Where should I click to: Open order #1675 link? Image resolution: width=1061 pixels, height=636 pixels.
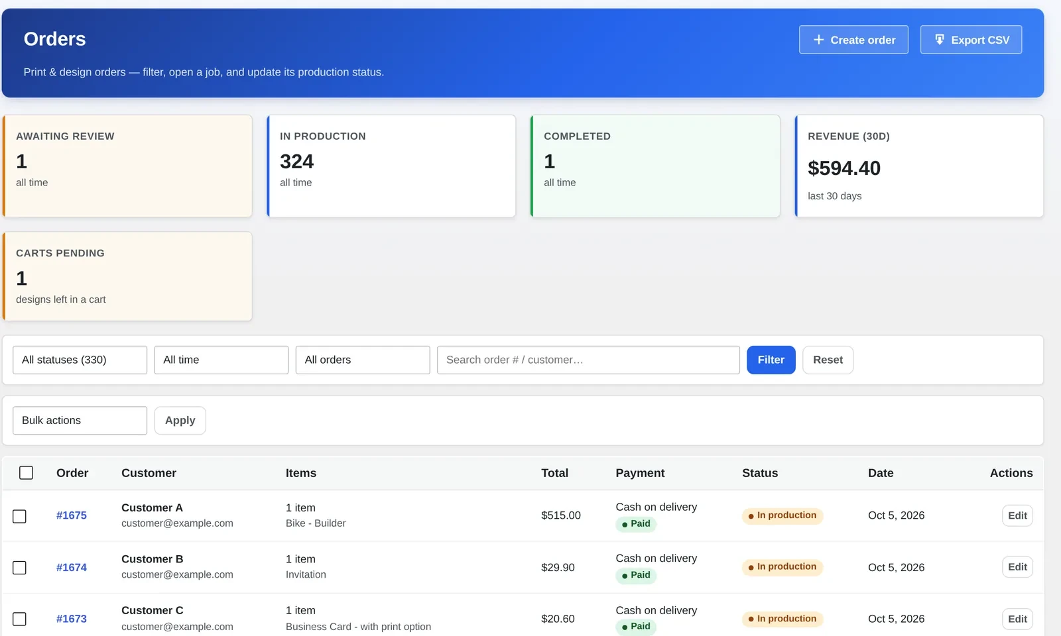[72, 515]
